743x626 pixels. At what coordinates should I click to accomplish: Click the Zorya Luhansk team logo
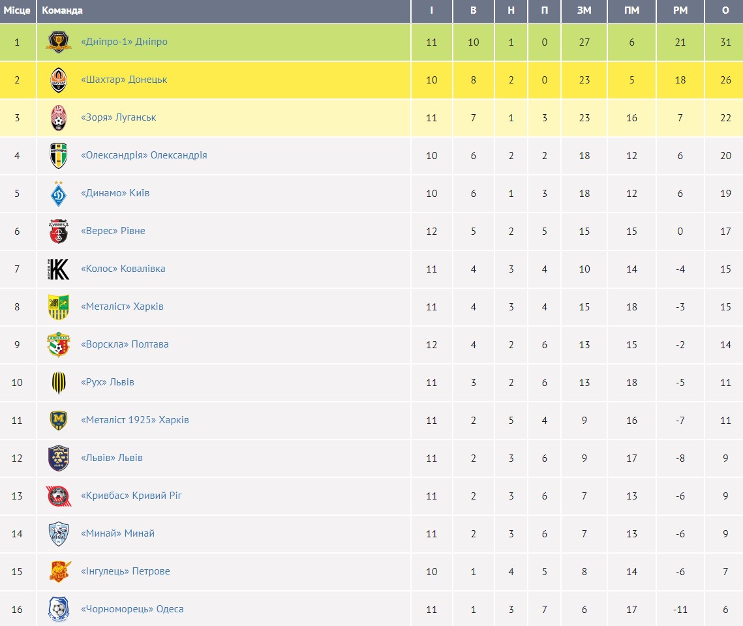pos(59,118)
